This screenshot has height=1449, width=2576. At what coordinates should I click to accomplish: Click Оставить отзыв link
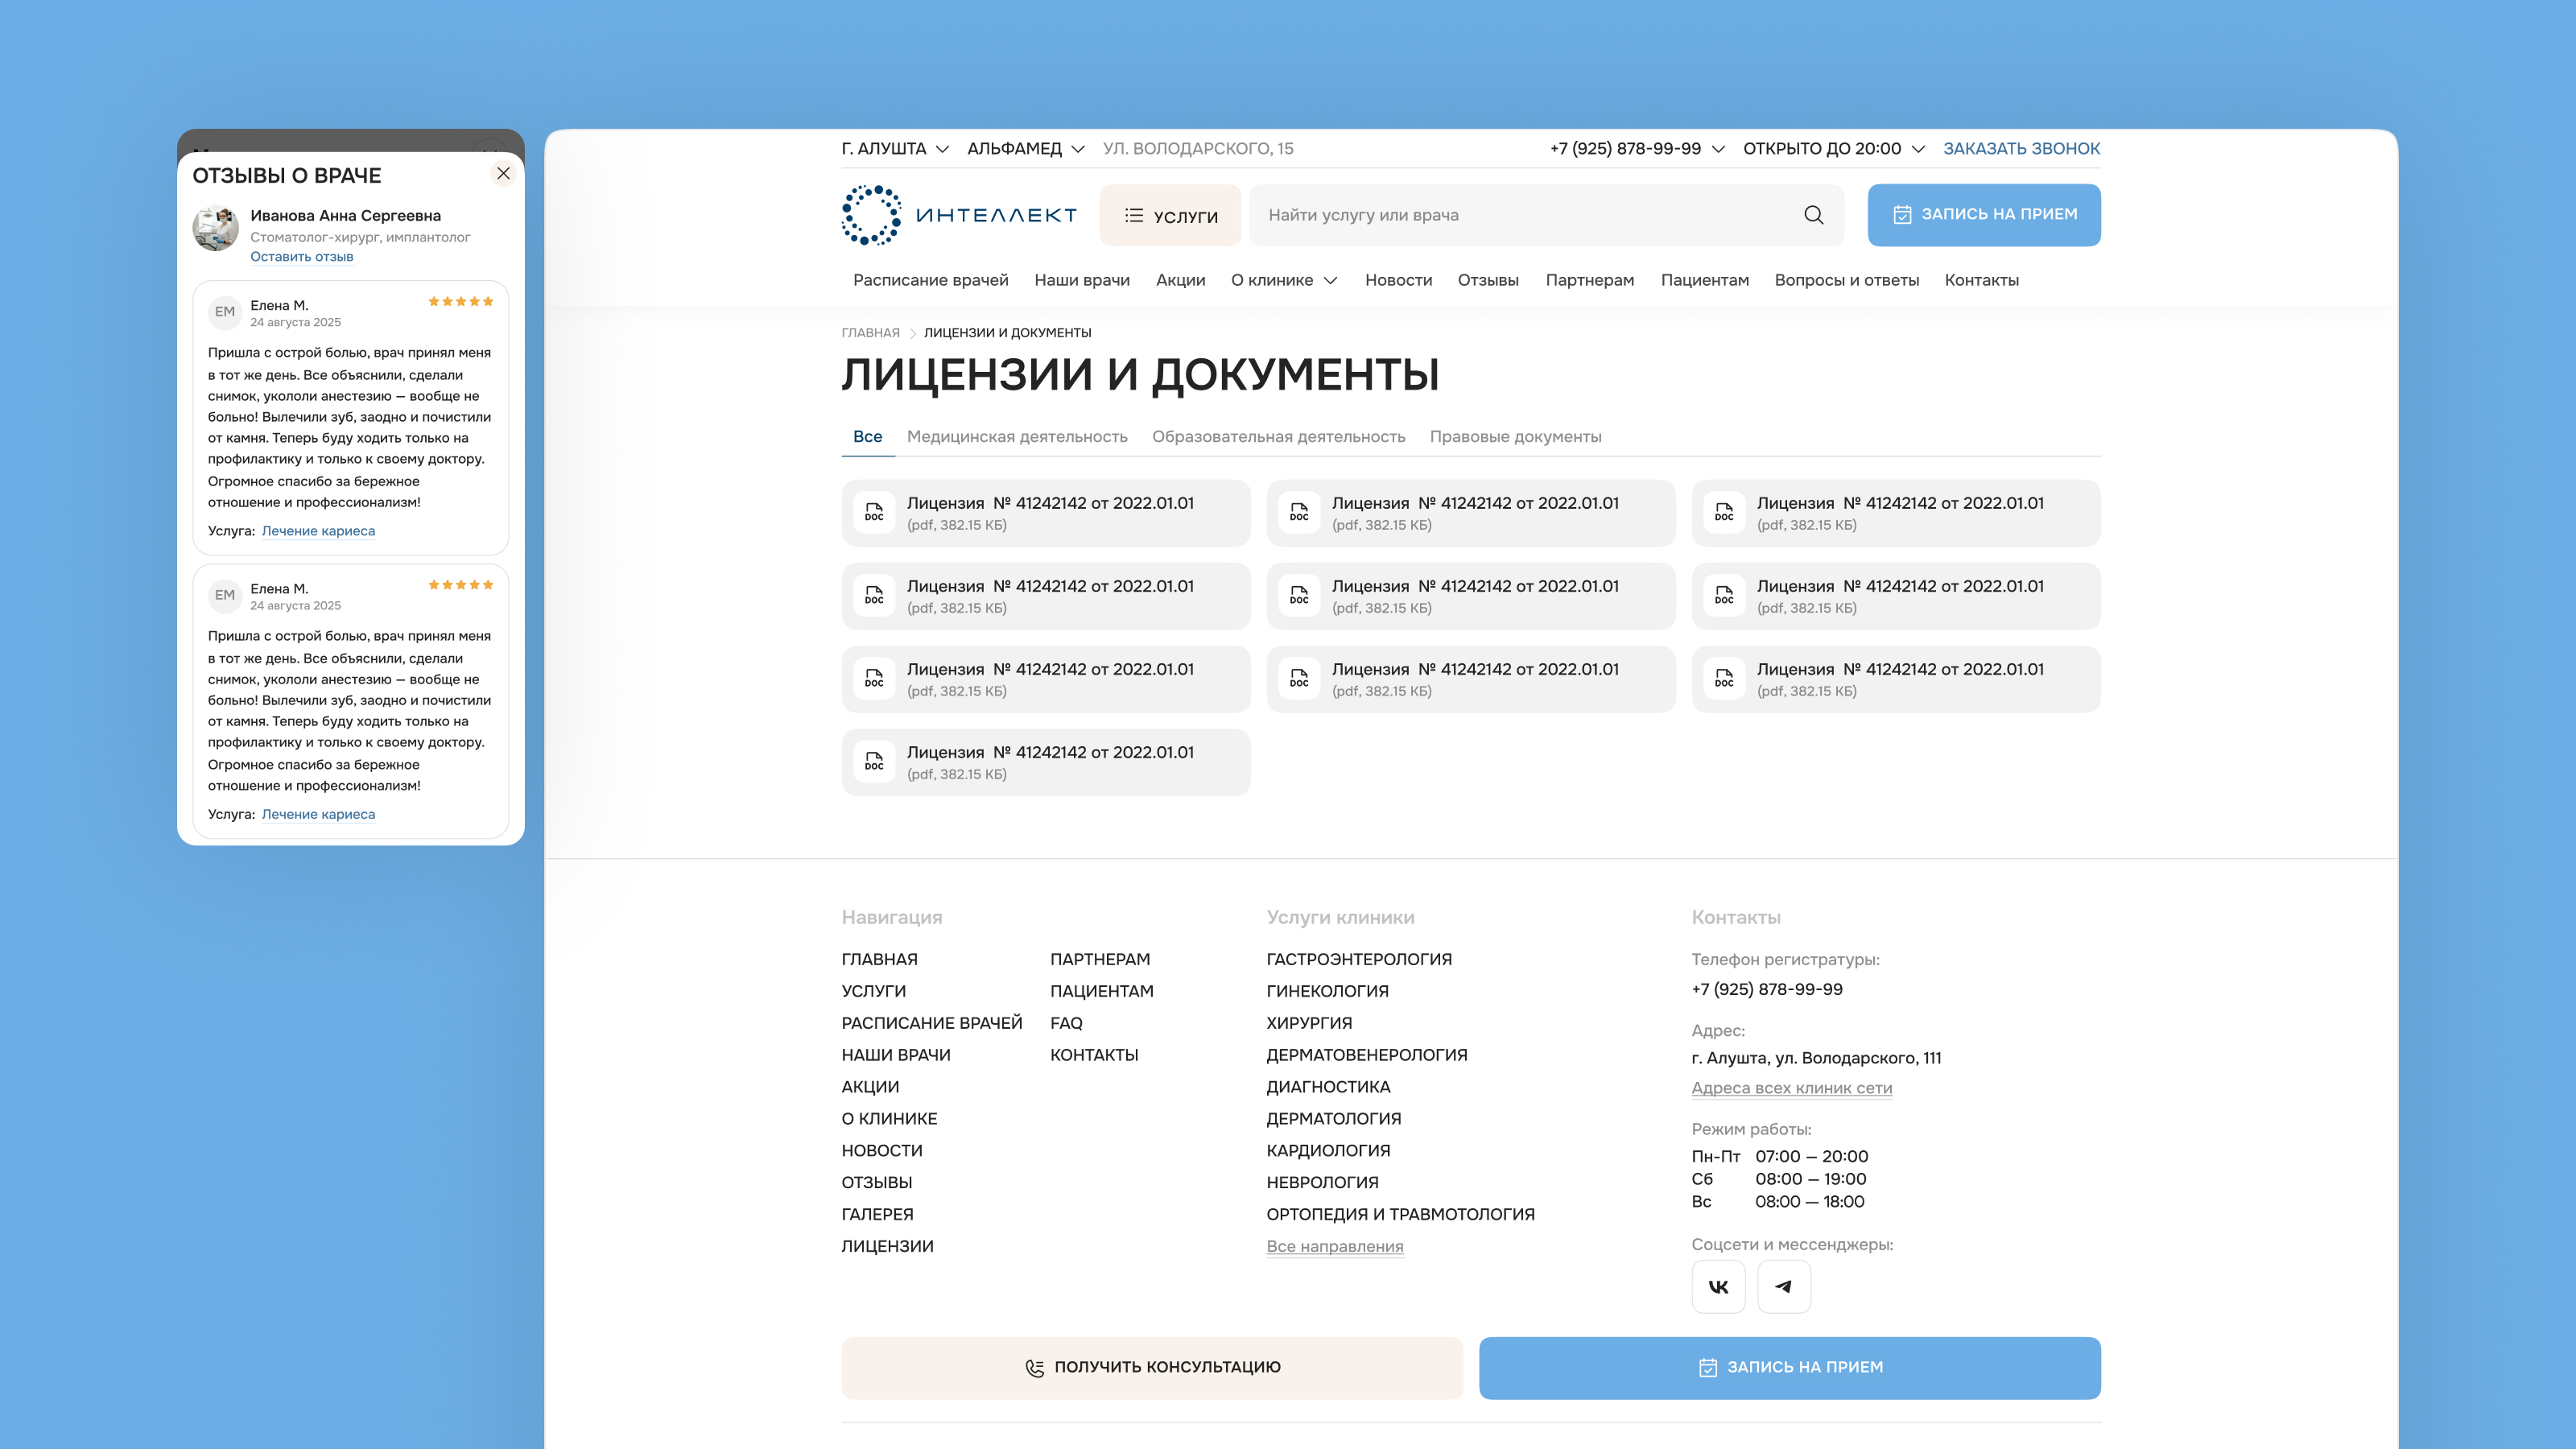301,257
